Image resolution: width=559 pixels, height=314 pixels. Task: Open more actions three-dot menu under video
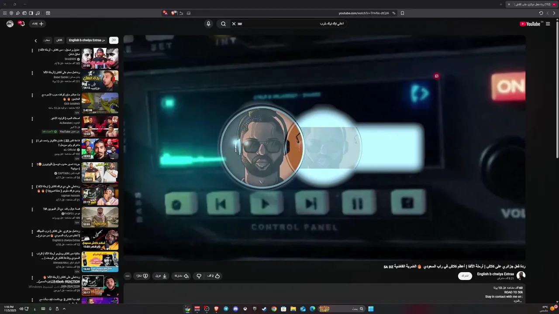tap(128, 276)
